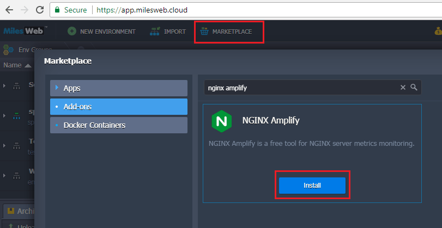Viewport: 442px width, 228px height.
Task: Click the Marketplace basket icon
Action: 204,32
